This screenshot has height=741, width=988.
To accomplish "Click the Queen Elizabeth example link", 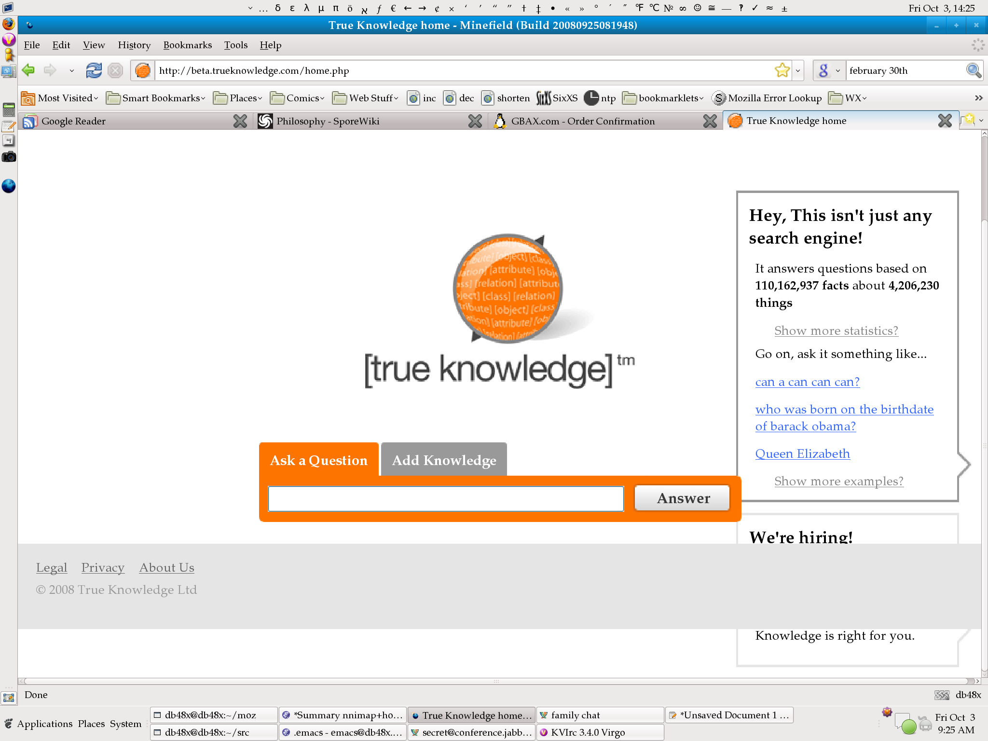I will coord(803,454).
